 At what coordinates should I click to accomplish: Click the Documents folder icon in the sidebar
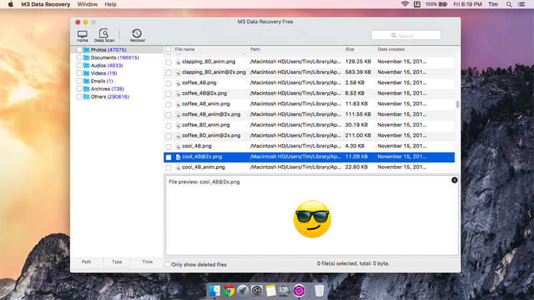[x=87, y=57]
